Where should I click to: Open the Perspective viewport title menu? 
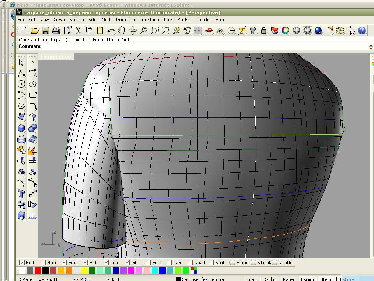[56, 57]
